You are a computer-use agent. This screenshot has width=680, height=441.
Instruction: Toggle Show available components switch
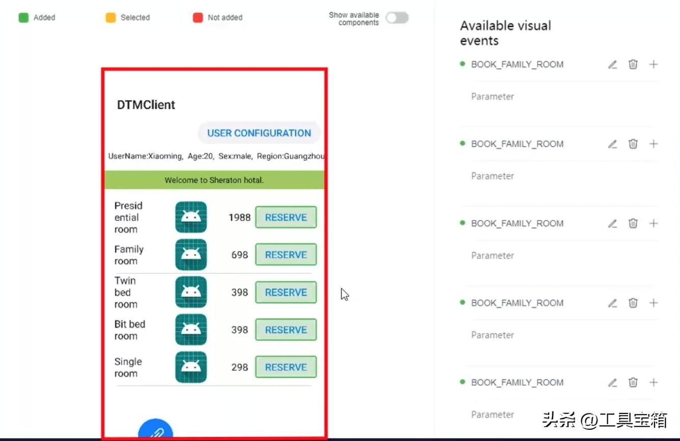396,18
